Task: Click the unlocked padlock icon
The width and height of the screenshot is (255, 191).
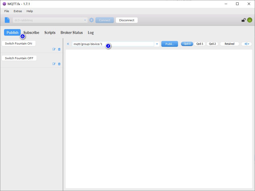Action: 243,20
